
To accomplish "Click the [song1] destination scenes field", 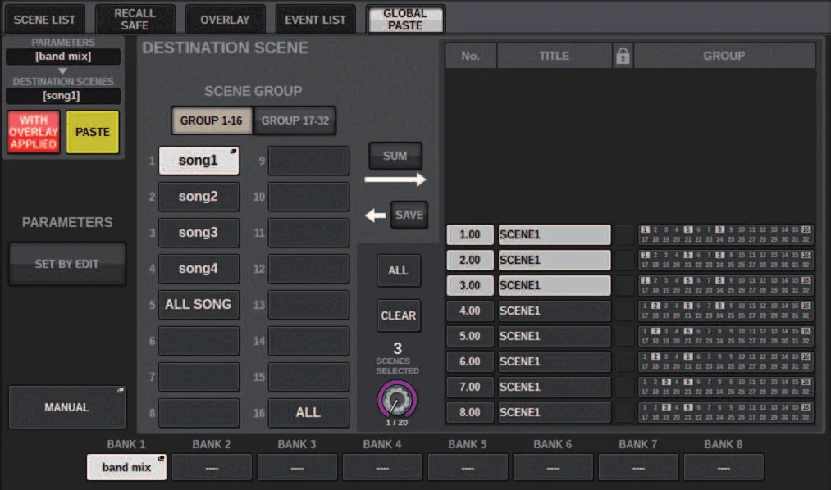I will tap(63, 96).
